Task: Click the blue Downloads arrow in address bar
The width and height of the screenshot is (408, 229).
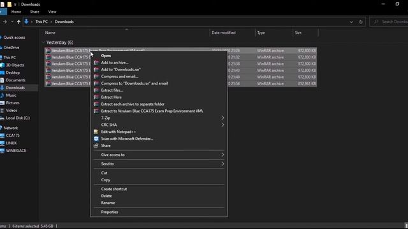Action: [x=26, y=22]
